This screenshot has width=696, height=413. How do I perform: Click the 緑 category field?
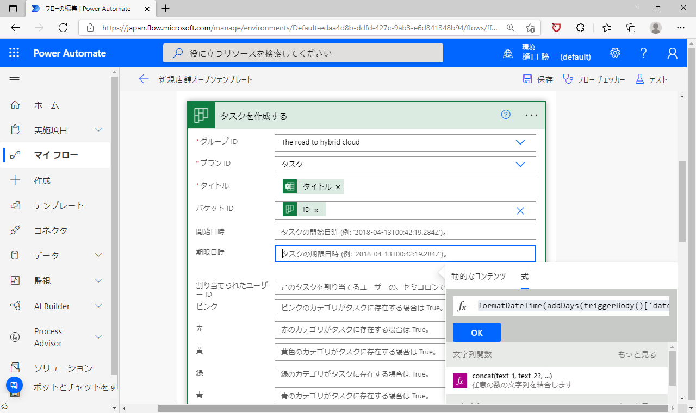pos(360,374)
